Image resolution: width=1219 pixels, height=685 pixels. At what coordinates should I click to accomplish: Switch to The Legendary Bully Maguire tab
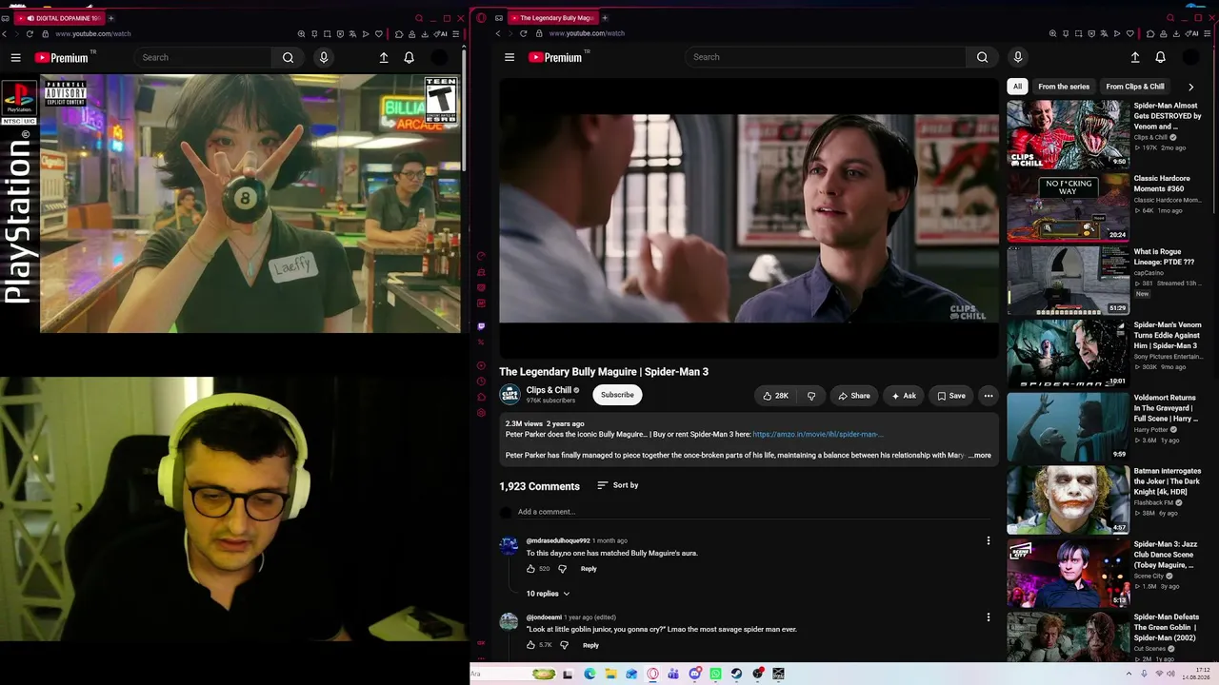(x=552, y=18)
